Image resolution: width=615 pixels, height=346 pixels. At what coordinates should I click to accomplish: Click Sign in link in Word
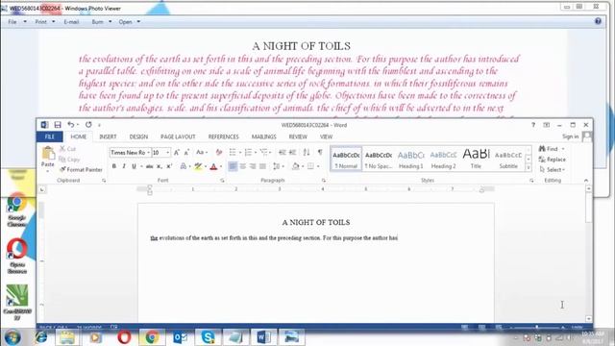(570, 136)
